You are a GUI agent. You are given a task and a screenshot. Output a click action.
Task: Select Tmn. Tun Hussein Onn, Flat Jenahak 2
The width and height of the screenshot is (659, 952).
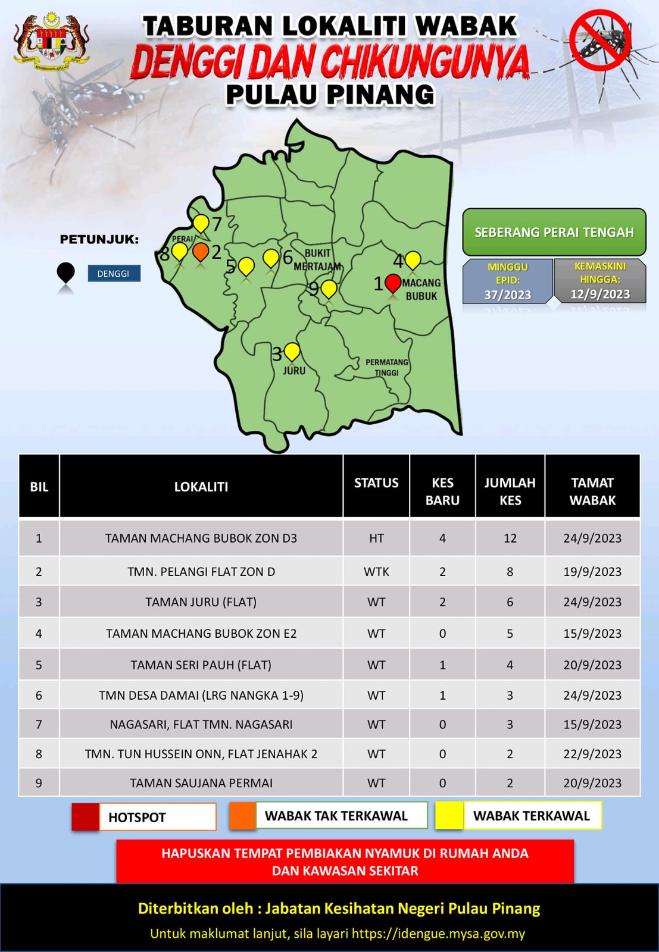[201, 754]
